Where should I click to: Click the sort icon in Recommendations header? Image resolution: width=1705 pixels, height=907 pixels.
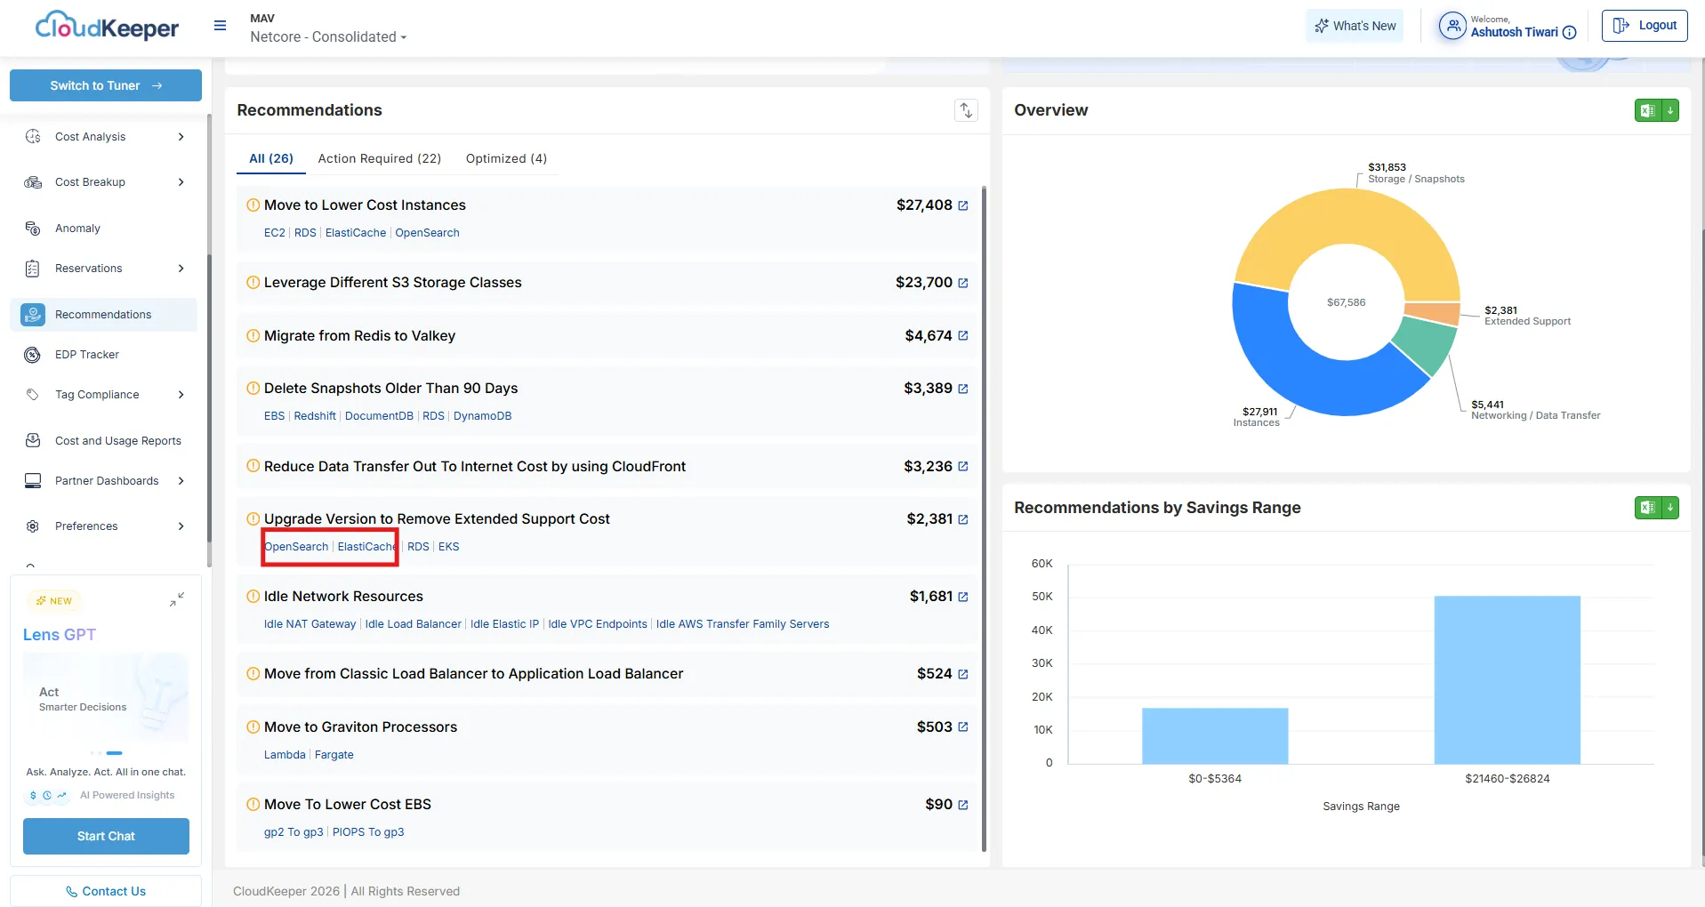(966, 110)
